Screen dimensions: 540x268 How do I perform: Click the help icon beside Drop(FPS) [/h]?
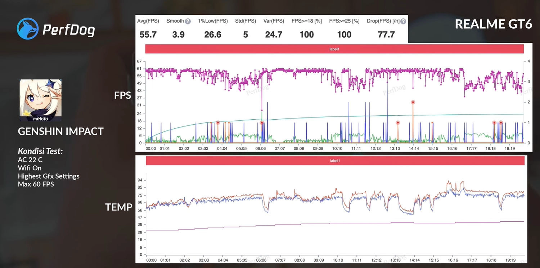404,21
